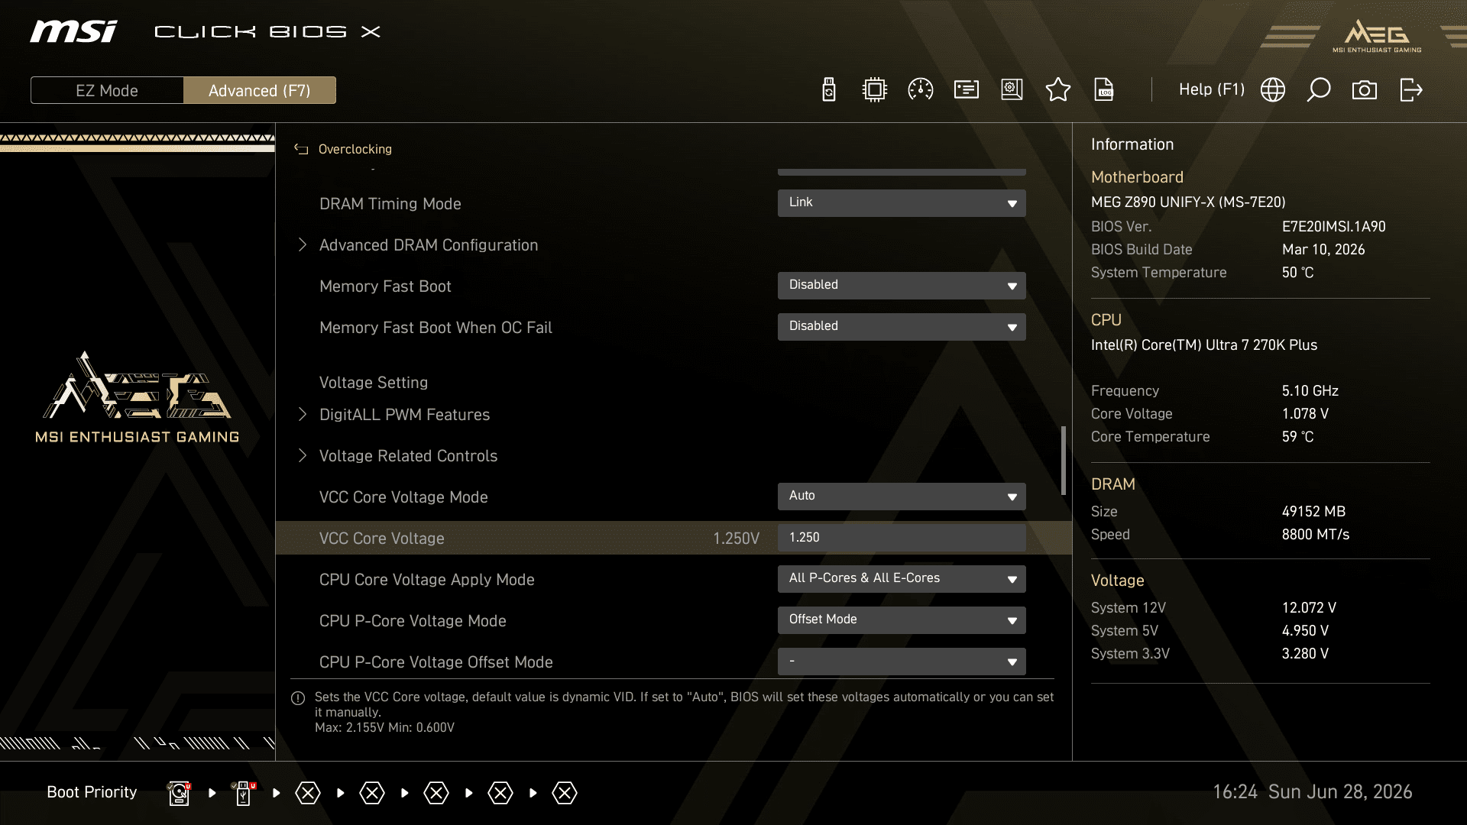Open DRAM Timing Mode dropdown

pyautogui.click(x=902, y=203)
